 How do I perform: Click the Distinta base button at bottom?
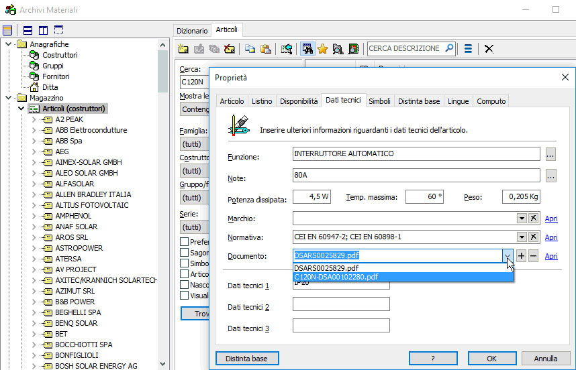pyautogui.click(x=247, y=359)
